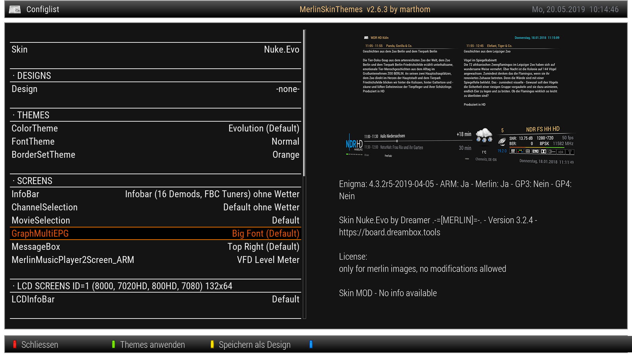Click the Schliessen button label
The image size is (632, 355).
39,344
